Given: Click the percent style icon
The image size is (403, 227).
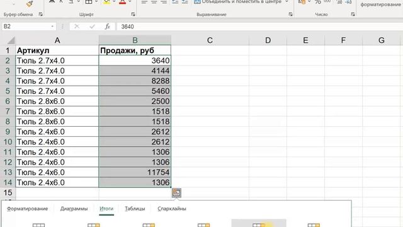Looking at the screenshot, I should pyautogui.click(x=317, y=2).
